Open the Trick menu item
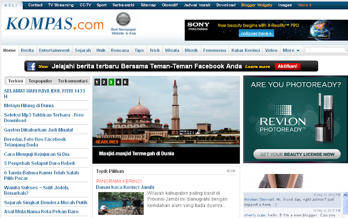This screenshot has width=348, height=218. [x=154, y=51]
